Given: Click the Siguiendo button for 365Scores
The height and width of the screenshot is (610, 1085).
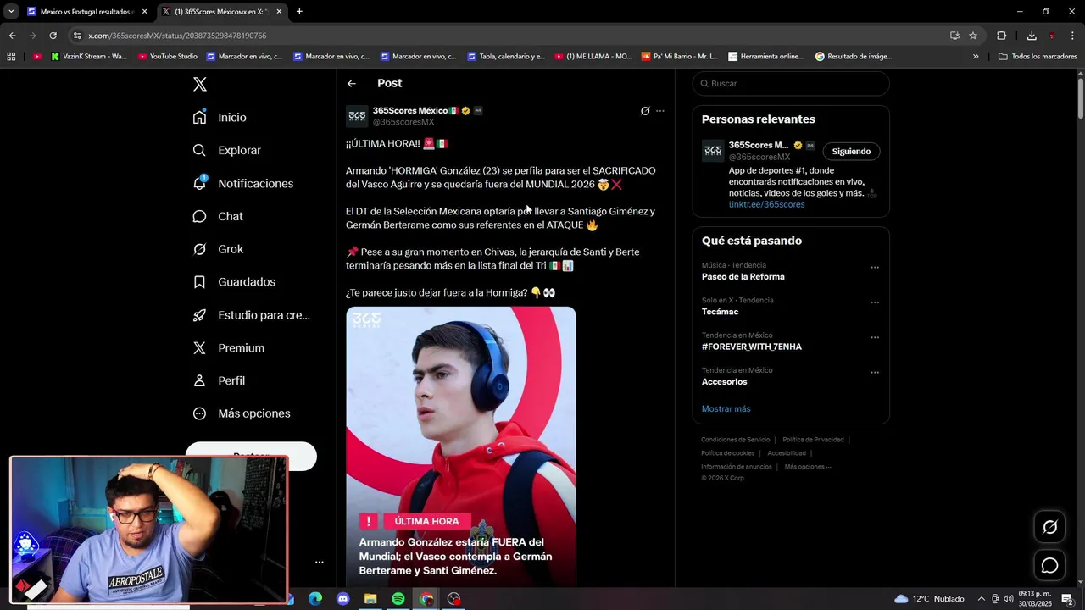Looking at the screenshot, I should click(851, 151).
